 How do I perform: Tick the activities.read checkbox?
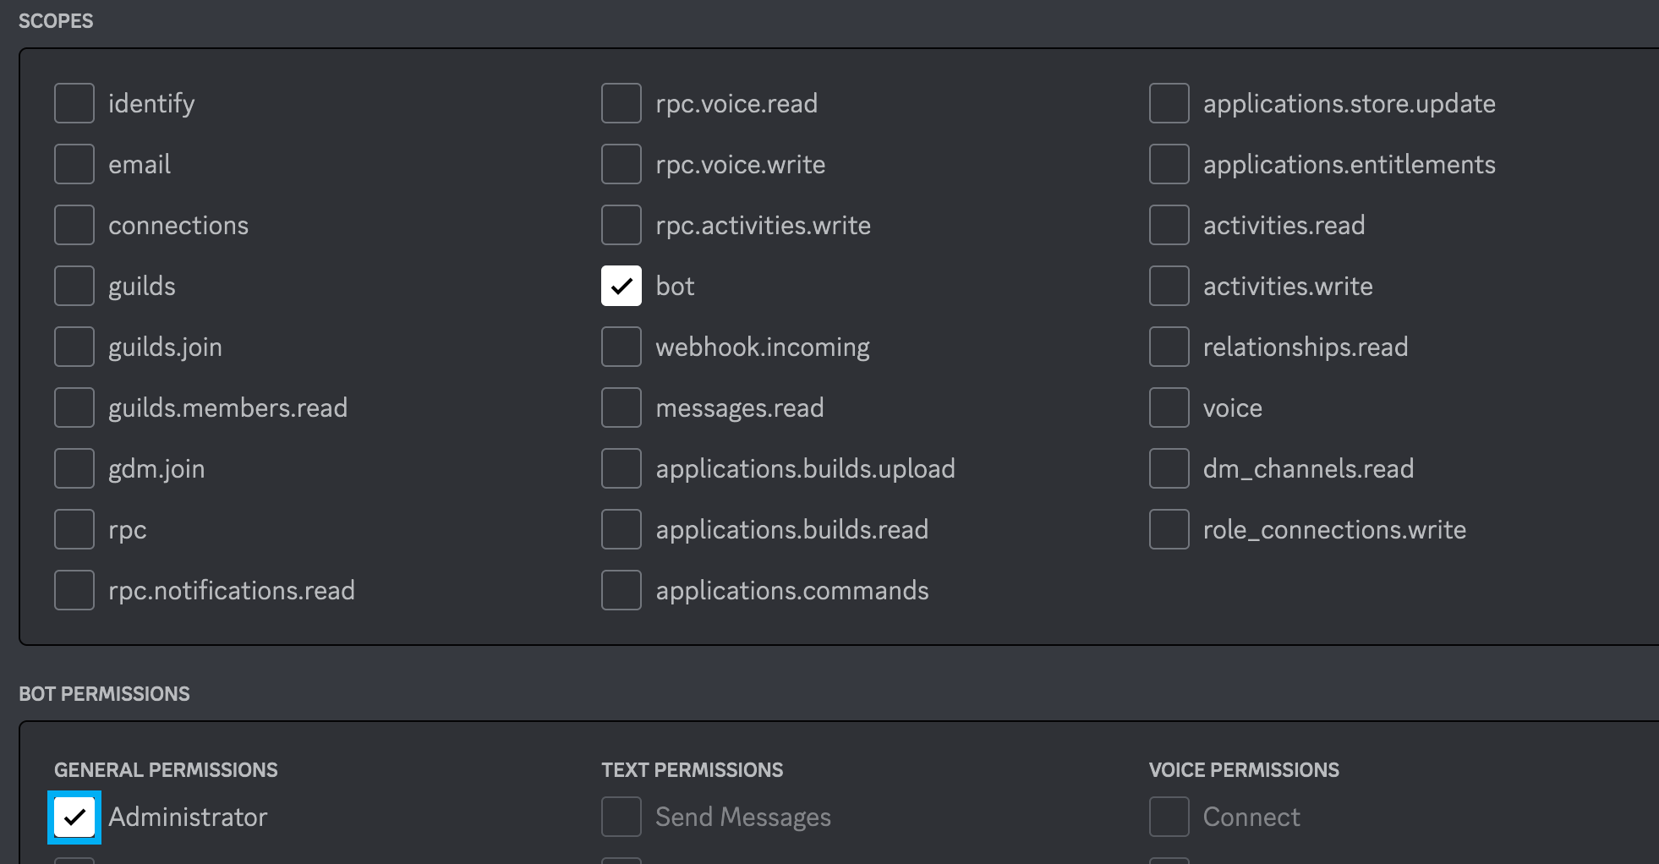coord(1169,225)
